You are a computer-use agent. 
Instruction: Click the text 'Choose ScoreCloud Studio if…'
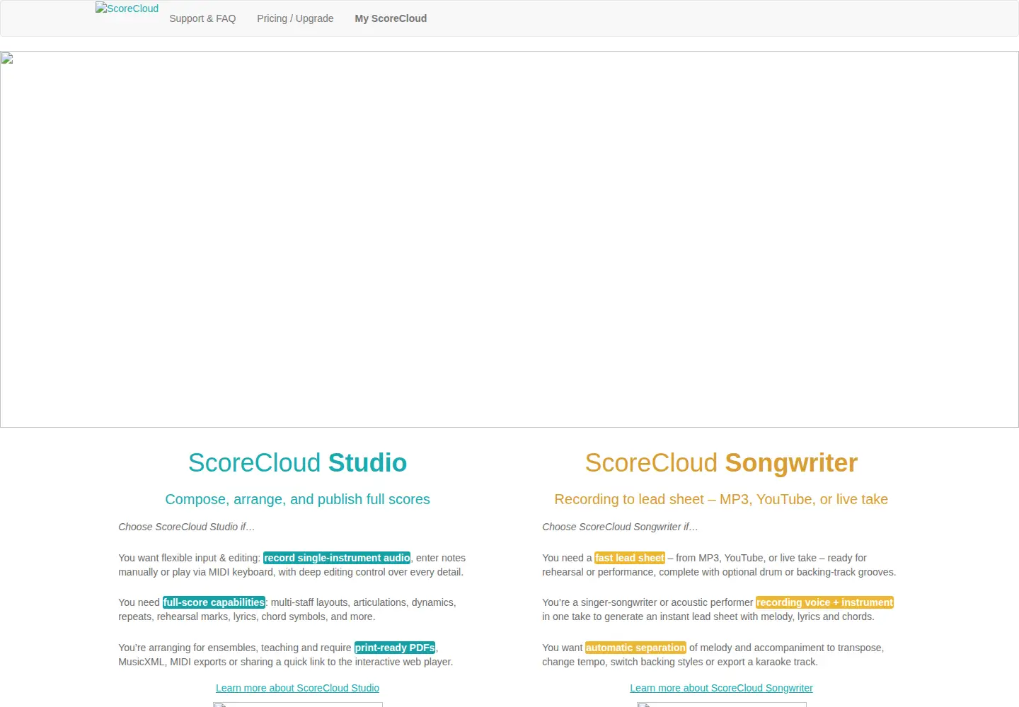click(x=187, y=527)
